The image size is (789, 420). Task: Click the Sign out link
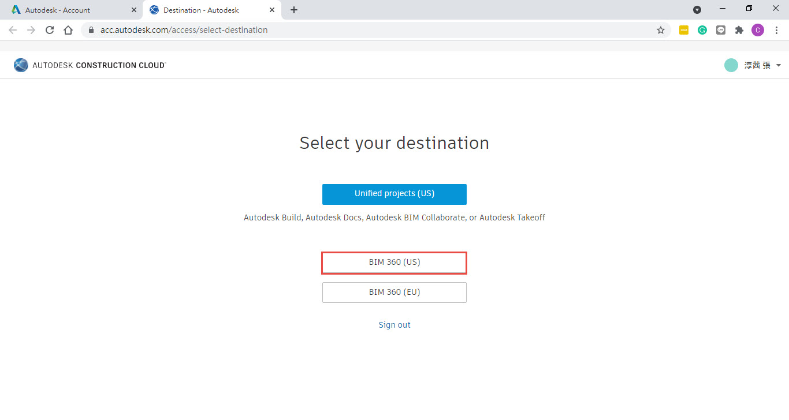394,325
